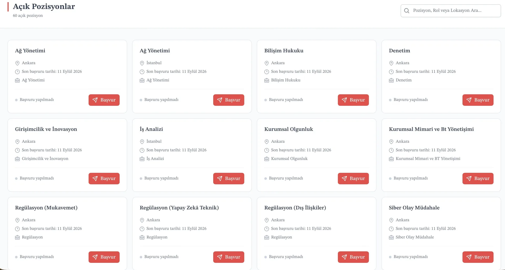Image resolution: width=505 pixels, height=270 pixels.
Task: Apply to Ağ Yönetimi İstanbul position
Action: [229, 100]
